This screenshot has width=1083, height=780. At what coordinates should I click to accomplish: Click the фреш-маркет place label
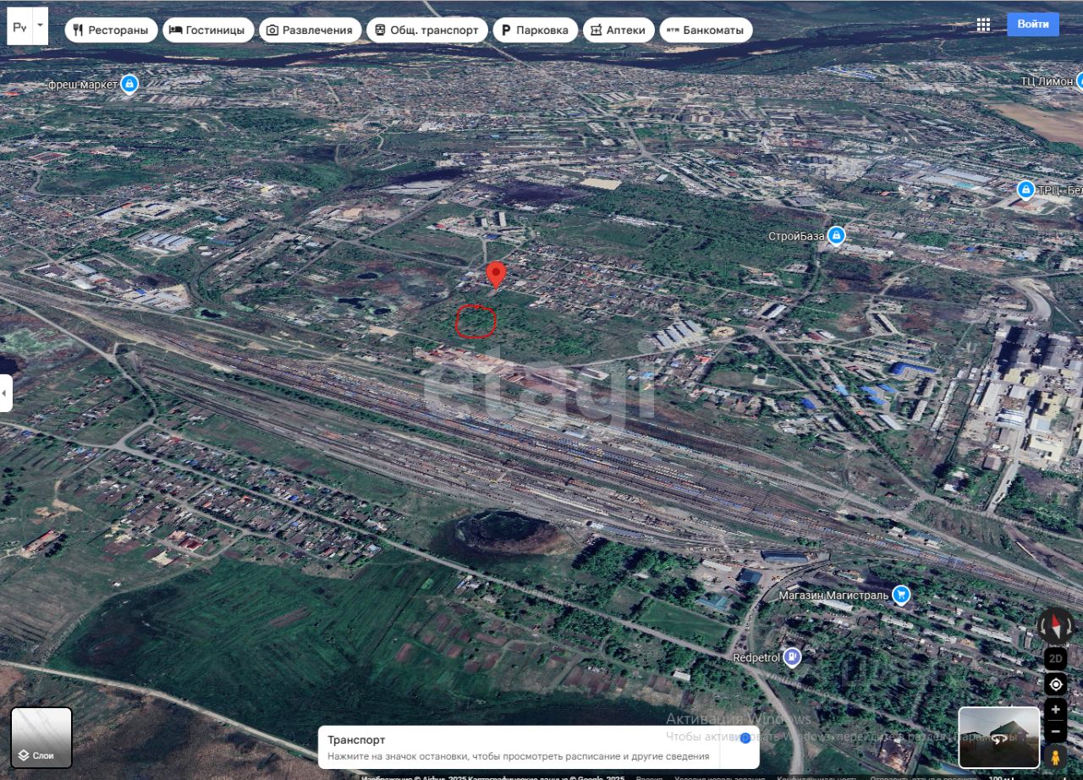(x=83, y=85)
